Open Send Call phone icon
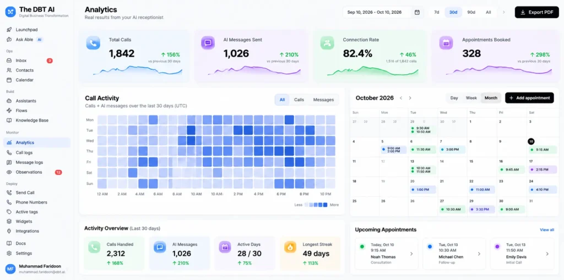Image resolution: width=564 pixels, height=280 pixels. 9,193
